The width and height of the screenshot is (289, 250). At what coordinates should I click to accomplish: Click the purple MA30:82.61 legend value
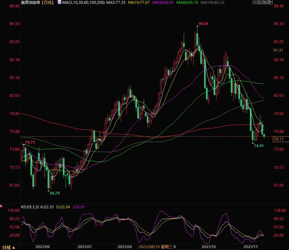[x=163, y=3]
